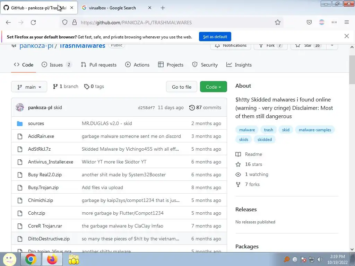Open the Windows Start menu orb

[9, 259]
